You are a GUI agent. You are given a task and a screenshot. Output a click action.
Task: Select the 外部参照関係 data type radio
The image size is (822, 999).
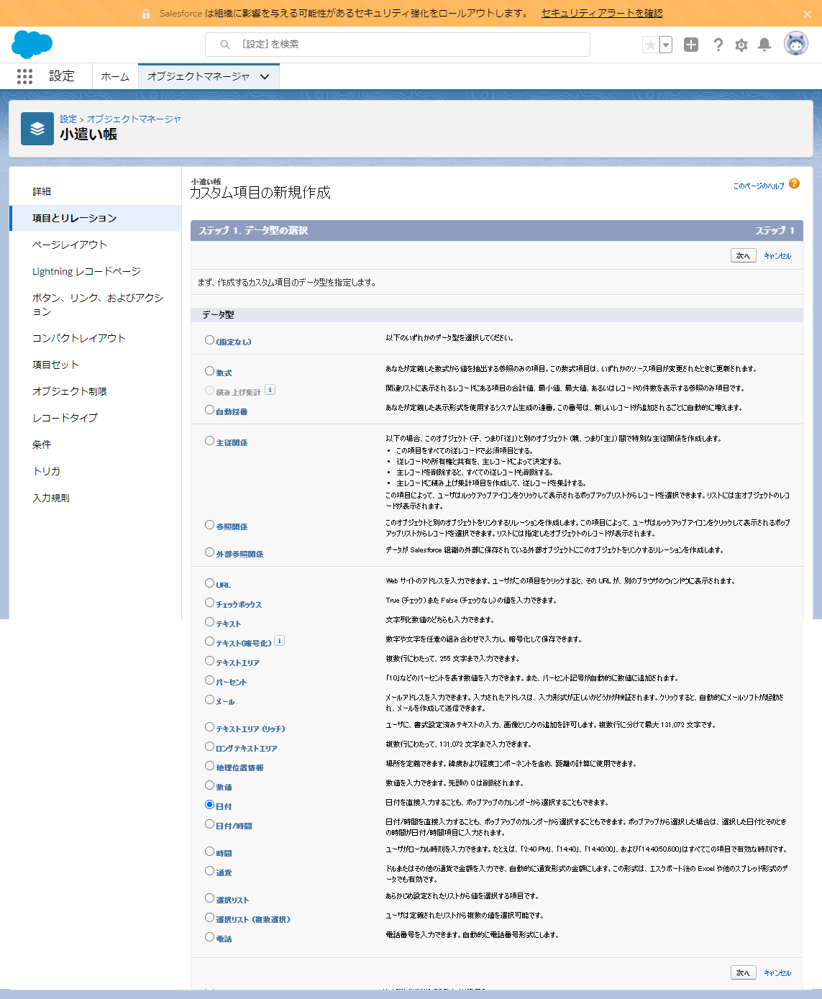tap(209, 552)
